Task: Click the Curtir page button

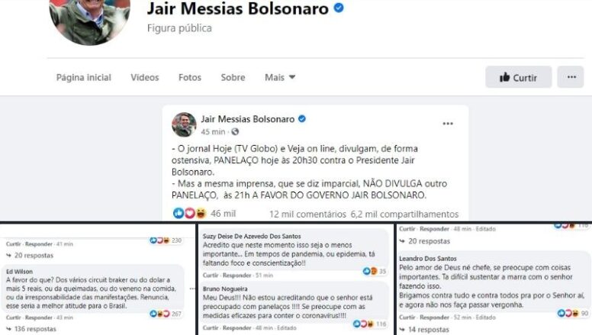Action: click(x=518, y=77)
